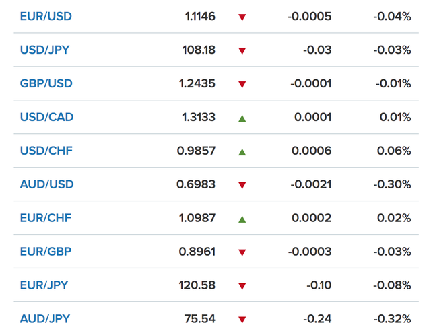Select the -0.32% AUD/JPY percent change
The height and width of the screenshot is (323, 431).
coord(392,318)
